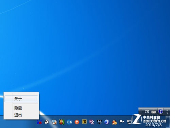Switch input language via CH indicator

point(147,111)
